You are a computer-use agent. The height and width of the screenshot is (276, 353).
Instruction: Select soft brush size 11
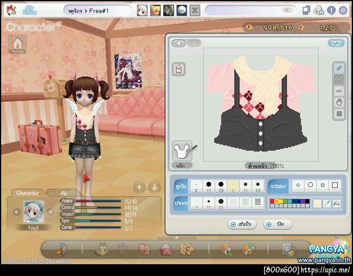(x=245, y=186)
